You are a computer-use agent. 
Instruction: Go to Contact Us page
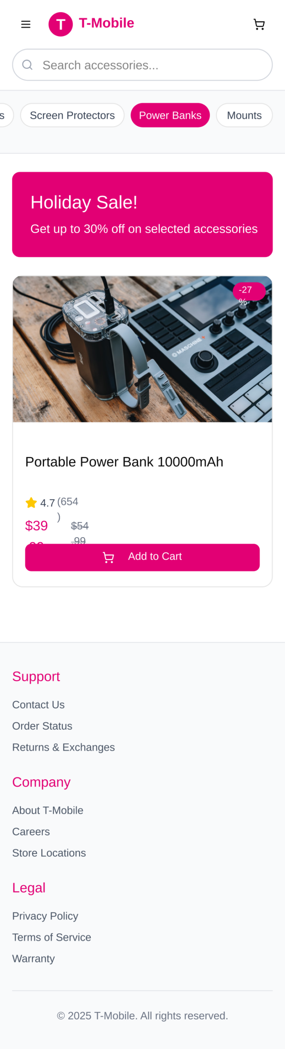[38, 705]
